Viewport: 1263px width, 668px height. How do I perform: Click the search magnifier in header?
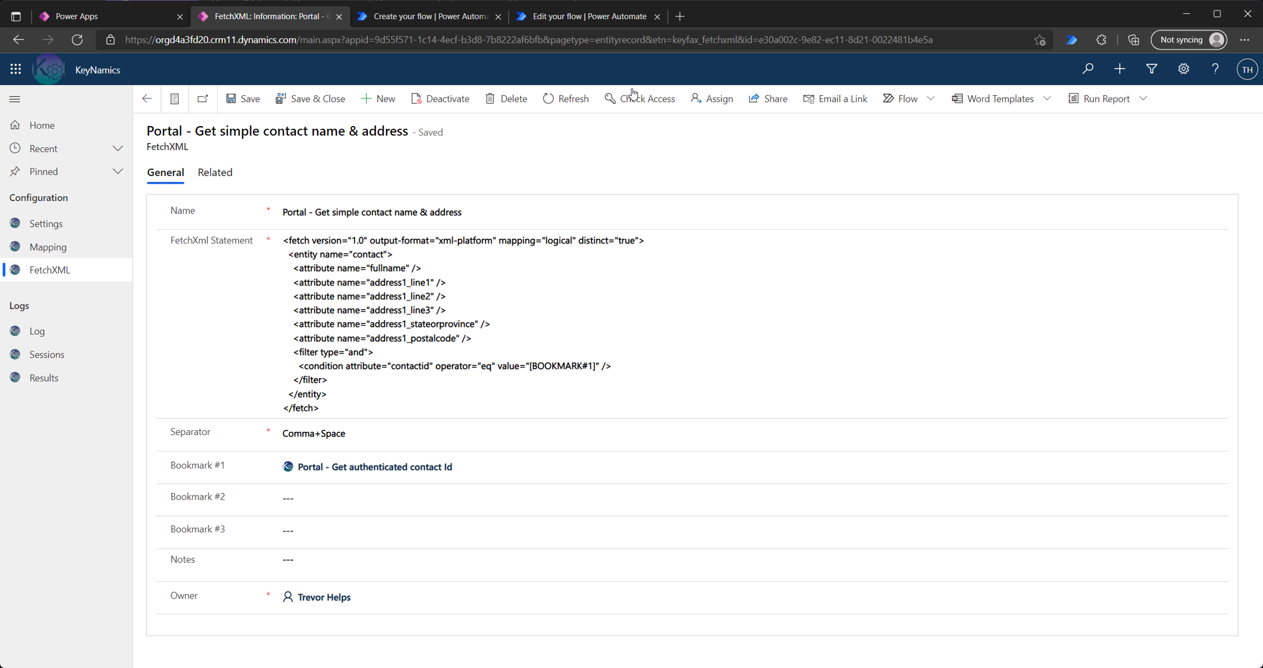pyautogui.click(x=1088, y=70)
